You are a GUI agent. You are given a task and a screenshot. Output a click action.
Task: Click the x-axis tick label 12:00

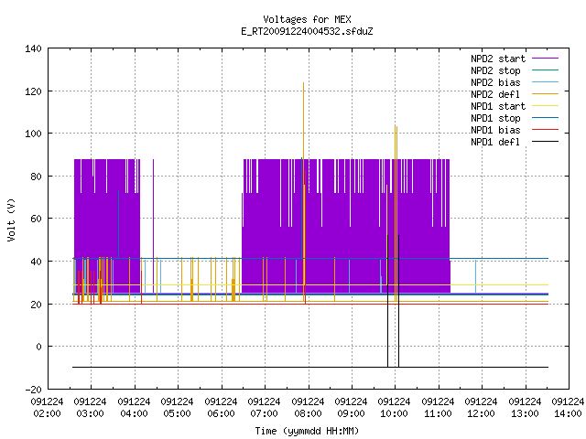pyautogui.click(x=481, y=413)
